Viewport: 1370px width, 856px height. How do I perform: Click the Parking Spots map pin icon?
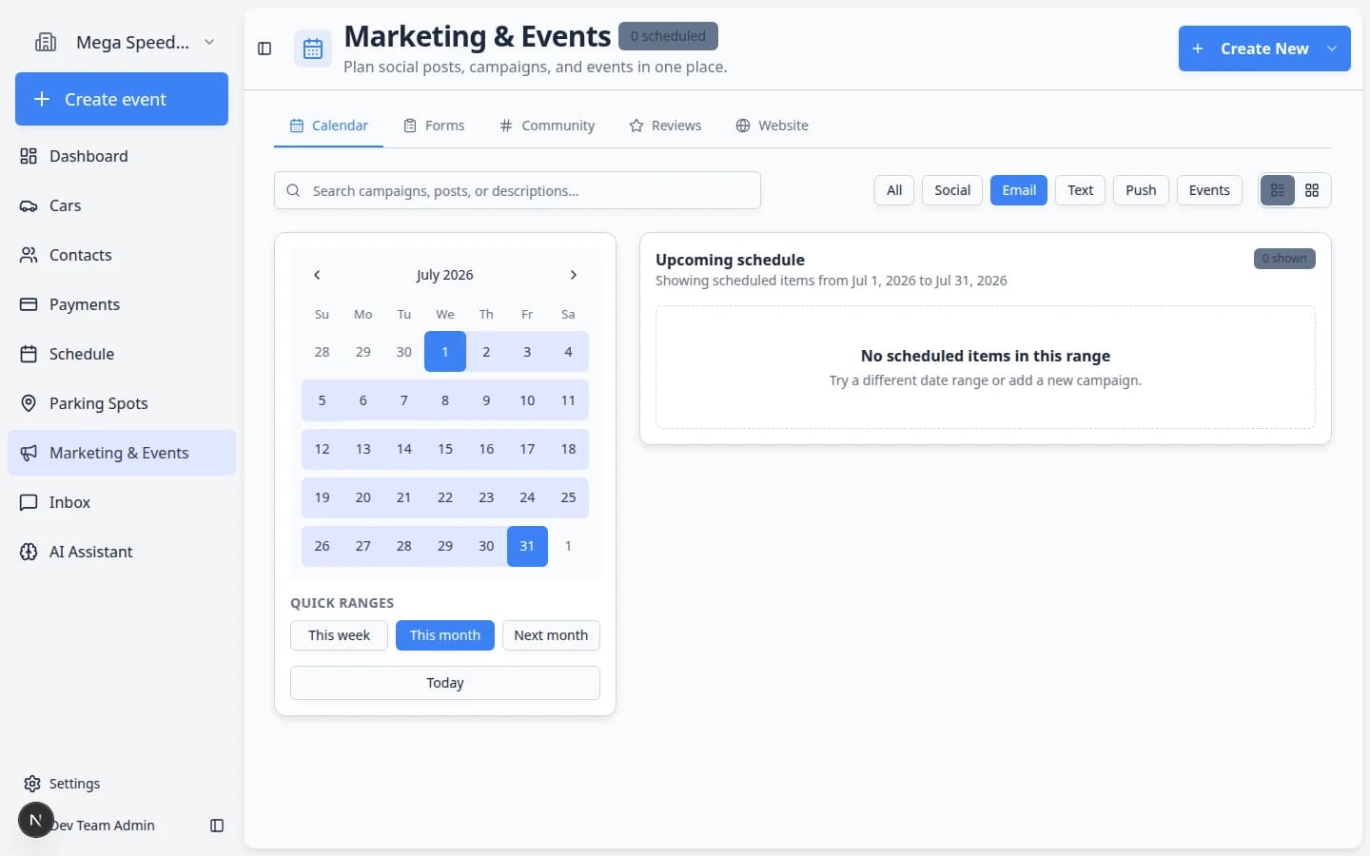[x=29, y=403]
